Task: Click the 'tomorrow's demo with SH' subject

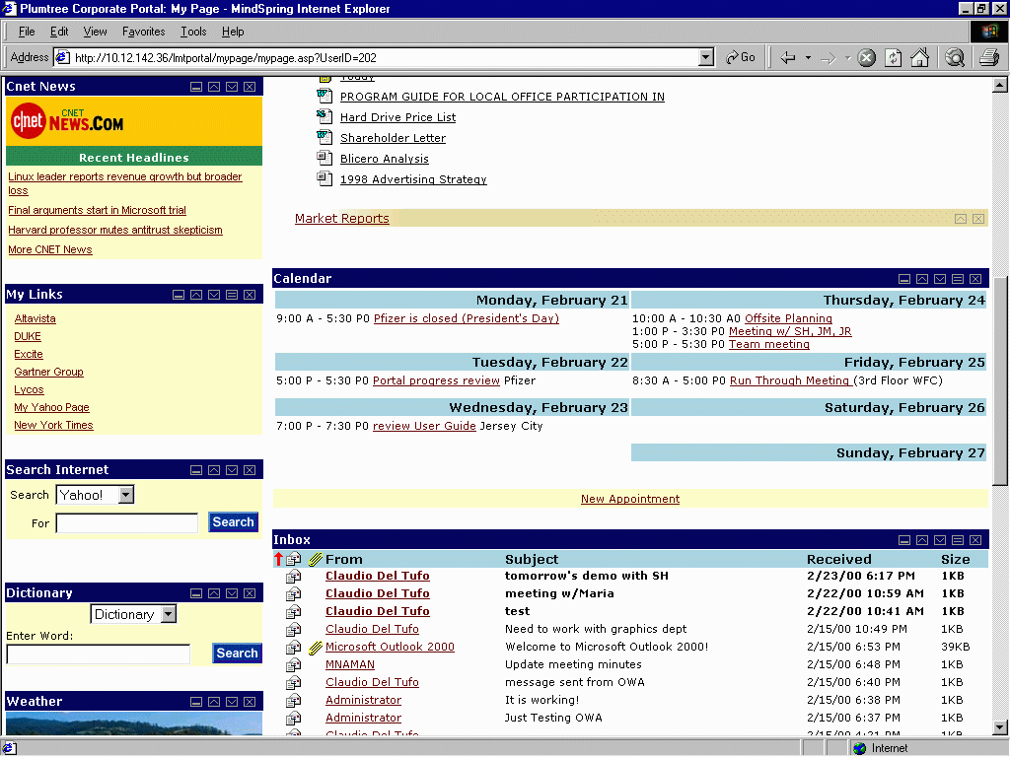Action: (x=587, y=576)
